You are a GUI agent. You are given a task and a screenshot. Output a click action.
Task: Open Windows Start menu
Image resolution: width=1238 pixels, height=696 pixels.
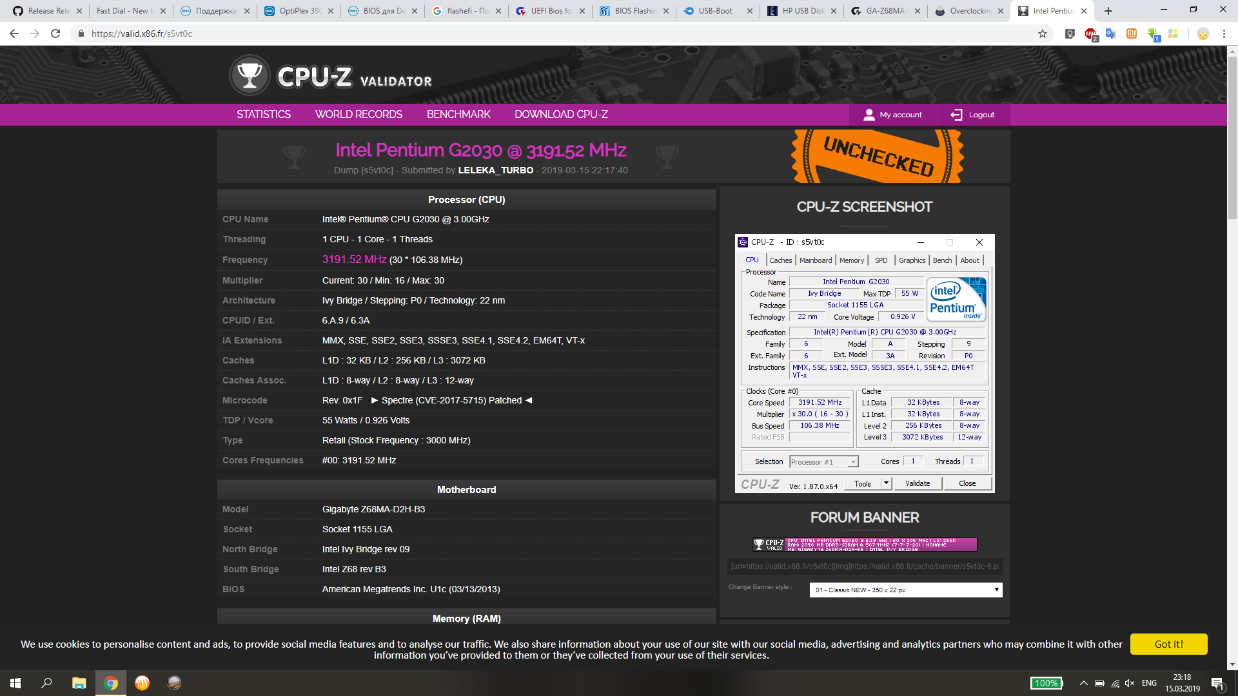[x=15, y=683]
